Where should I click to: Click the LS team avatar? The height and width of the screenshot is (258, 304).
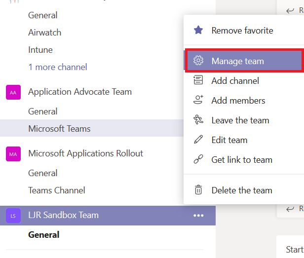[x=13, y=216]
